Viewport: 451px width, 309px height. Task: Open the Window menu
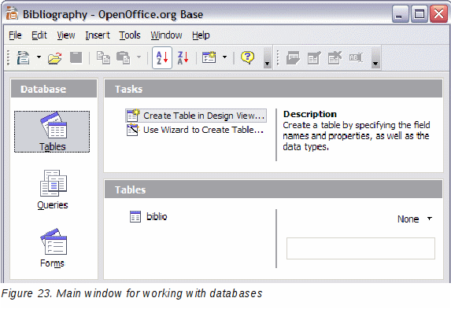[166, 35]
